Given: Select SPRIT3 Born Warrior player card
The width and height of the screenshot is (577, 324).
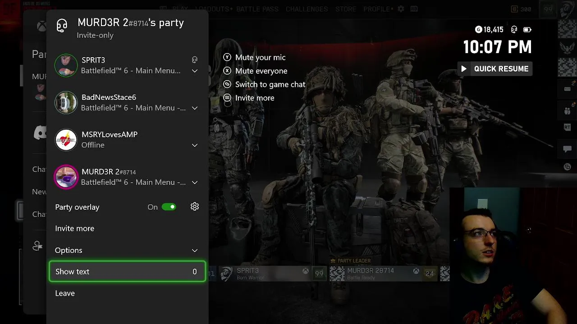Looking at the screenshot, I should (273, 274).
